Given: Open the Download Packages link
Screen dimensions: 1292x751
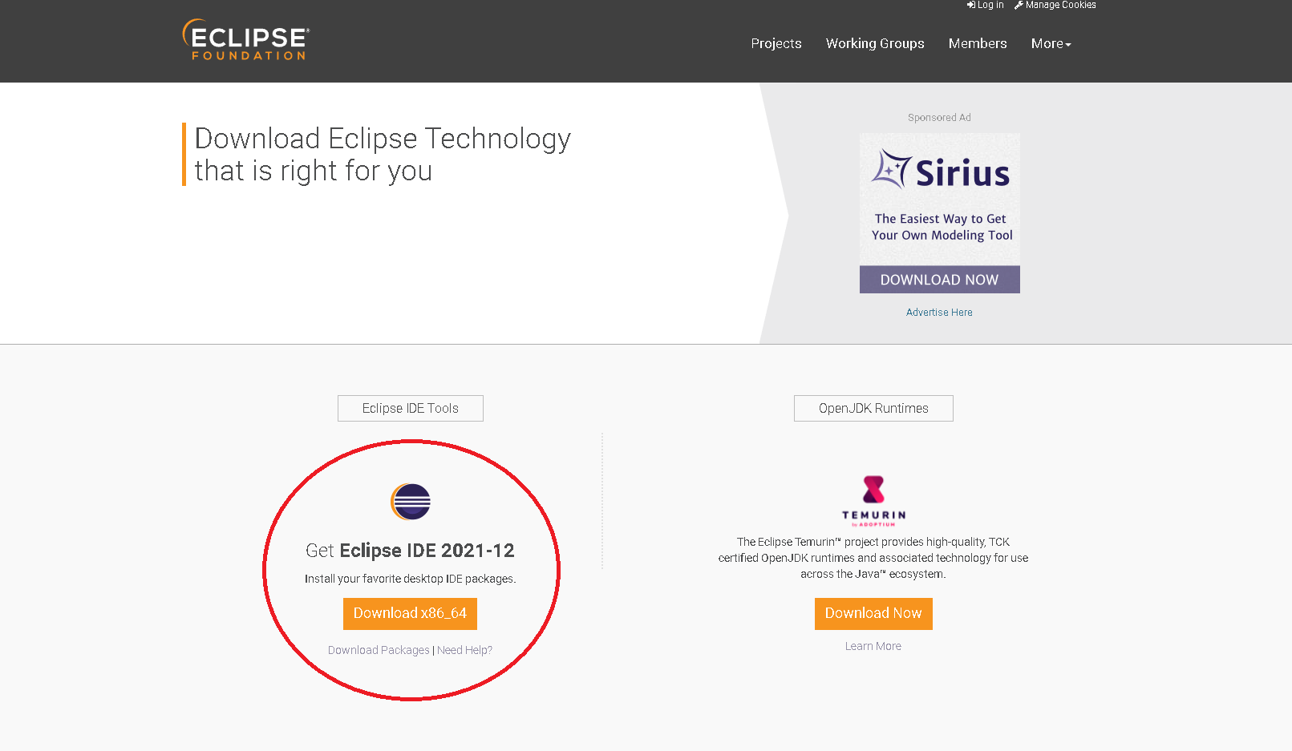Looking at the screenshot, I should click(379, 650).
